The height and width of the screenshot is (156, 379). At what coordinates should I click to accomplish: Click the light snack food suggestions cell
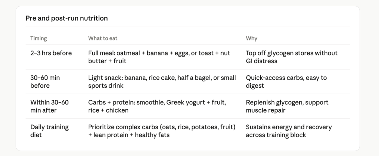pyautogui.click(x=162, y=82)
